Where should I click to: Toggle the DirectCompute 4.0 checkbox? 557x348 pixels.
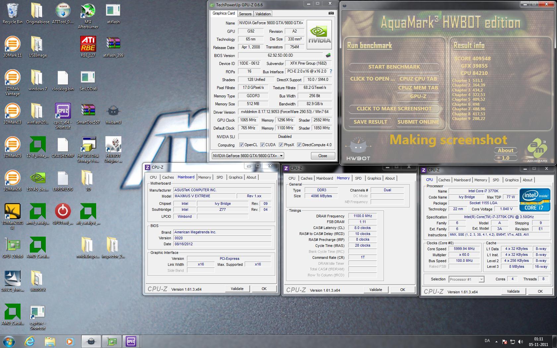click(299, 145)
